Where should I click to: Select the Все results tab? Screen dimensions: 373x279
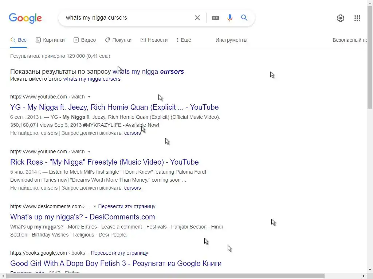coord(18,40)
